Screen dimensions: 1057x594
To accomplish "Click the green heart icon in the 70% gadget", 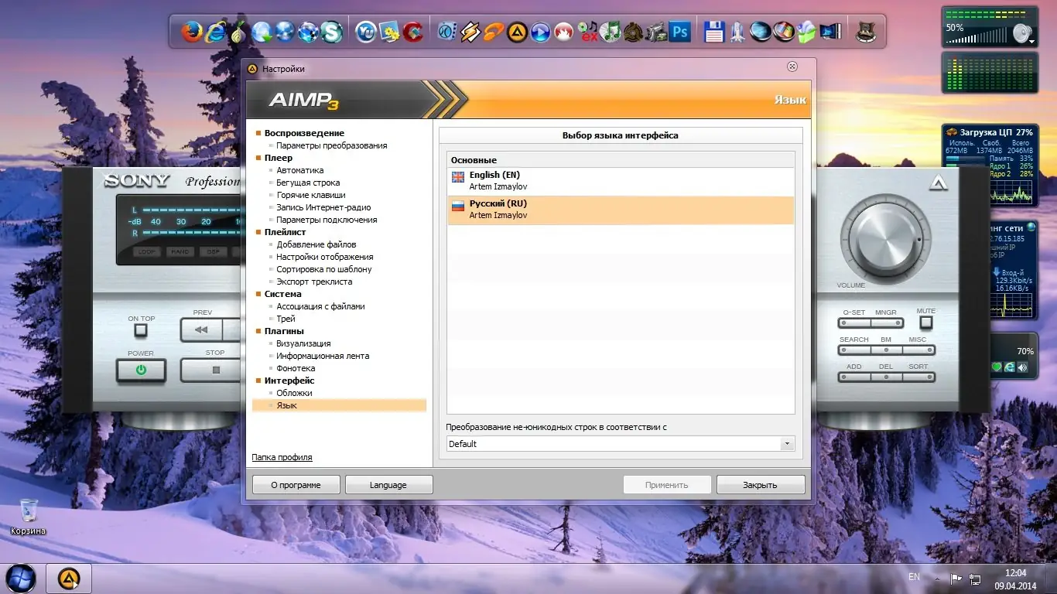I will [997, 367].
